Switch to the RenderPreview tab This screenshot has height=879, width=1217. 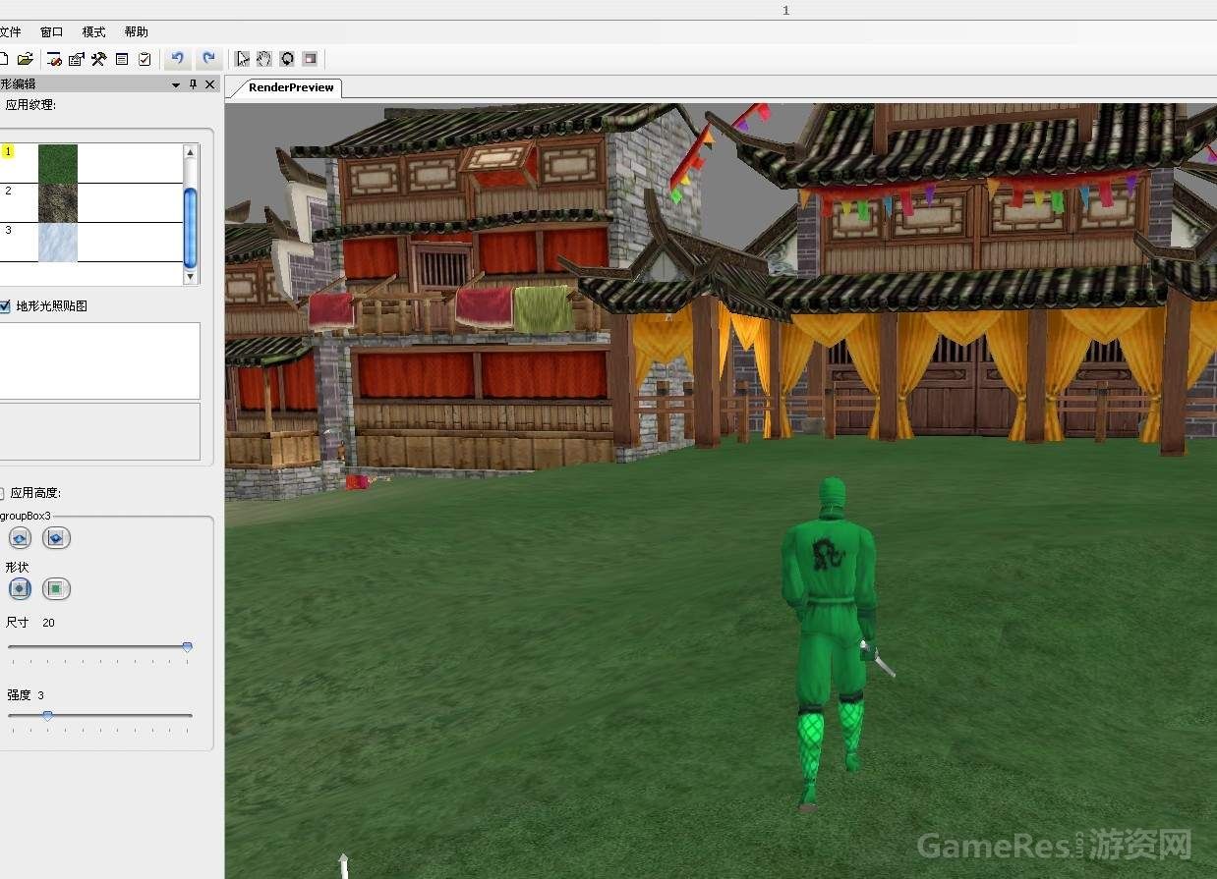click(290, 87)
